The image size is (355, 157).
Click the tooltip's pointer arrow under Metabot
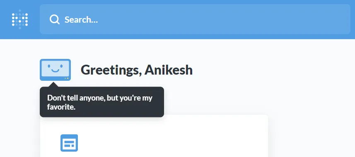(x=53, y=84)
